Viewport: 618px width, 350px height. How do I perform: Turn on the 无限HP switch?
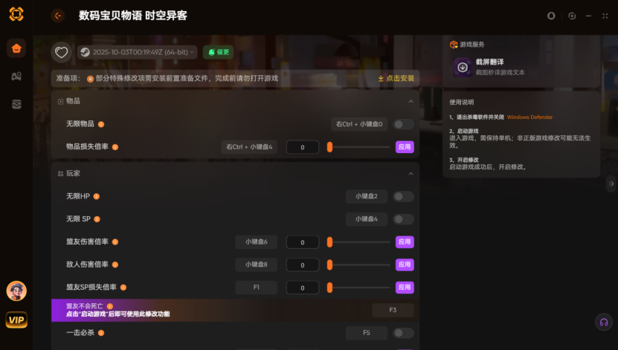pyautogui.click(x=403, y=196)
